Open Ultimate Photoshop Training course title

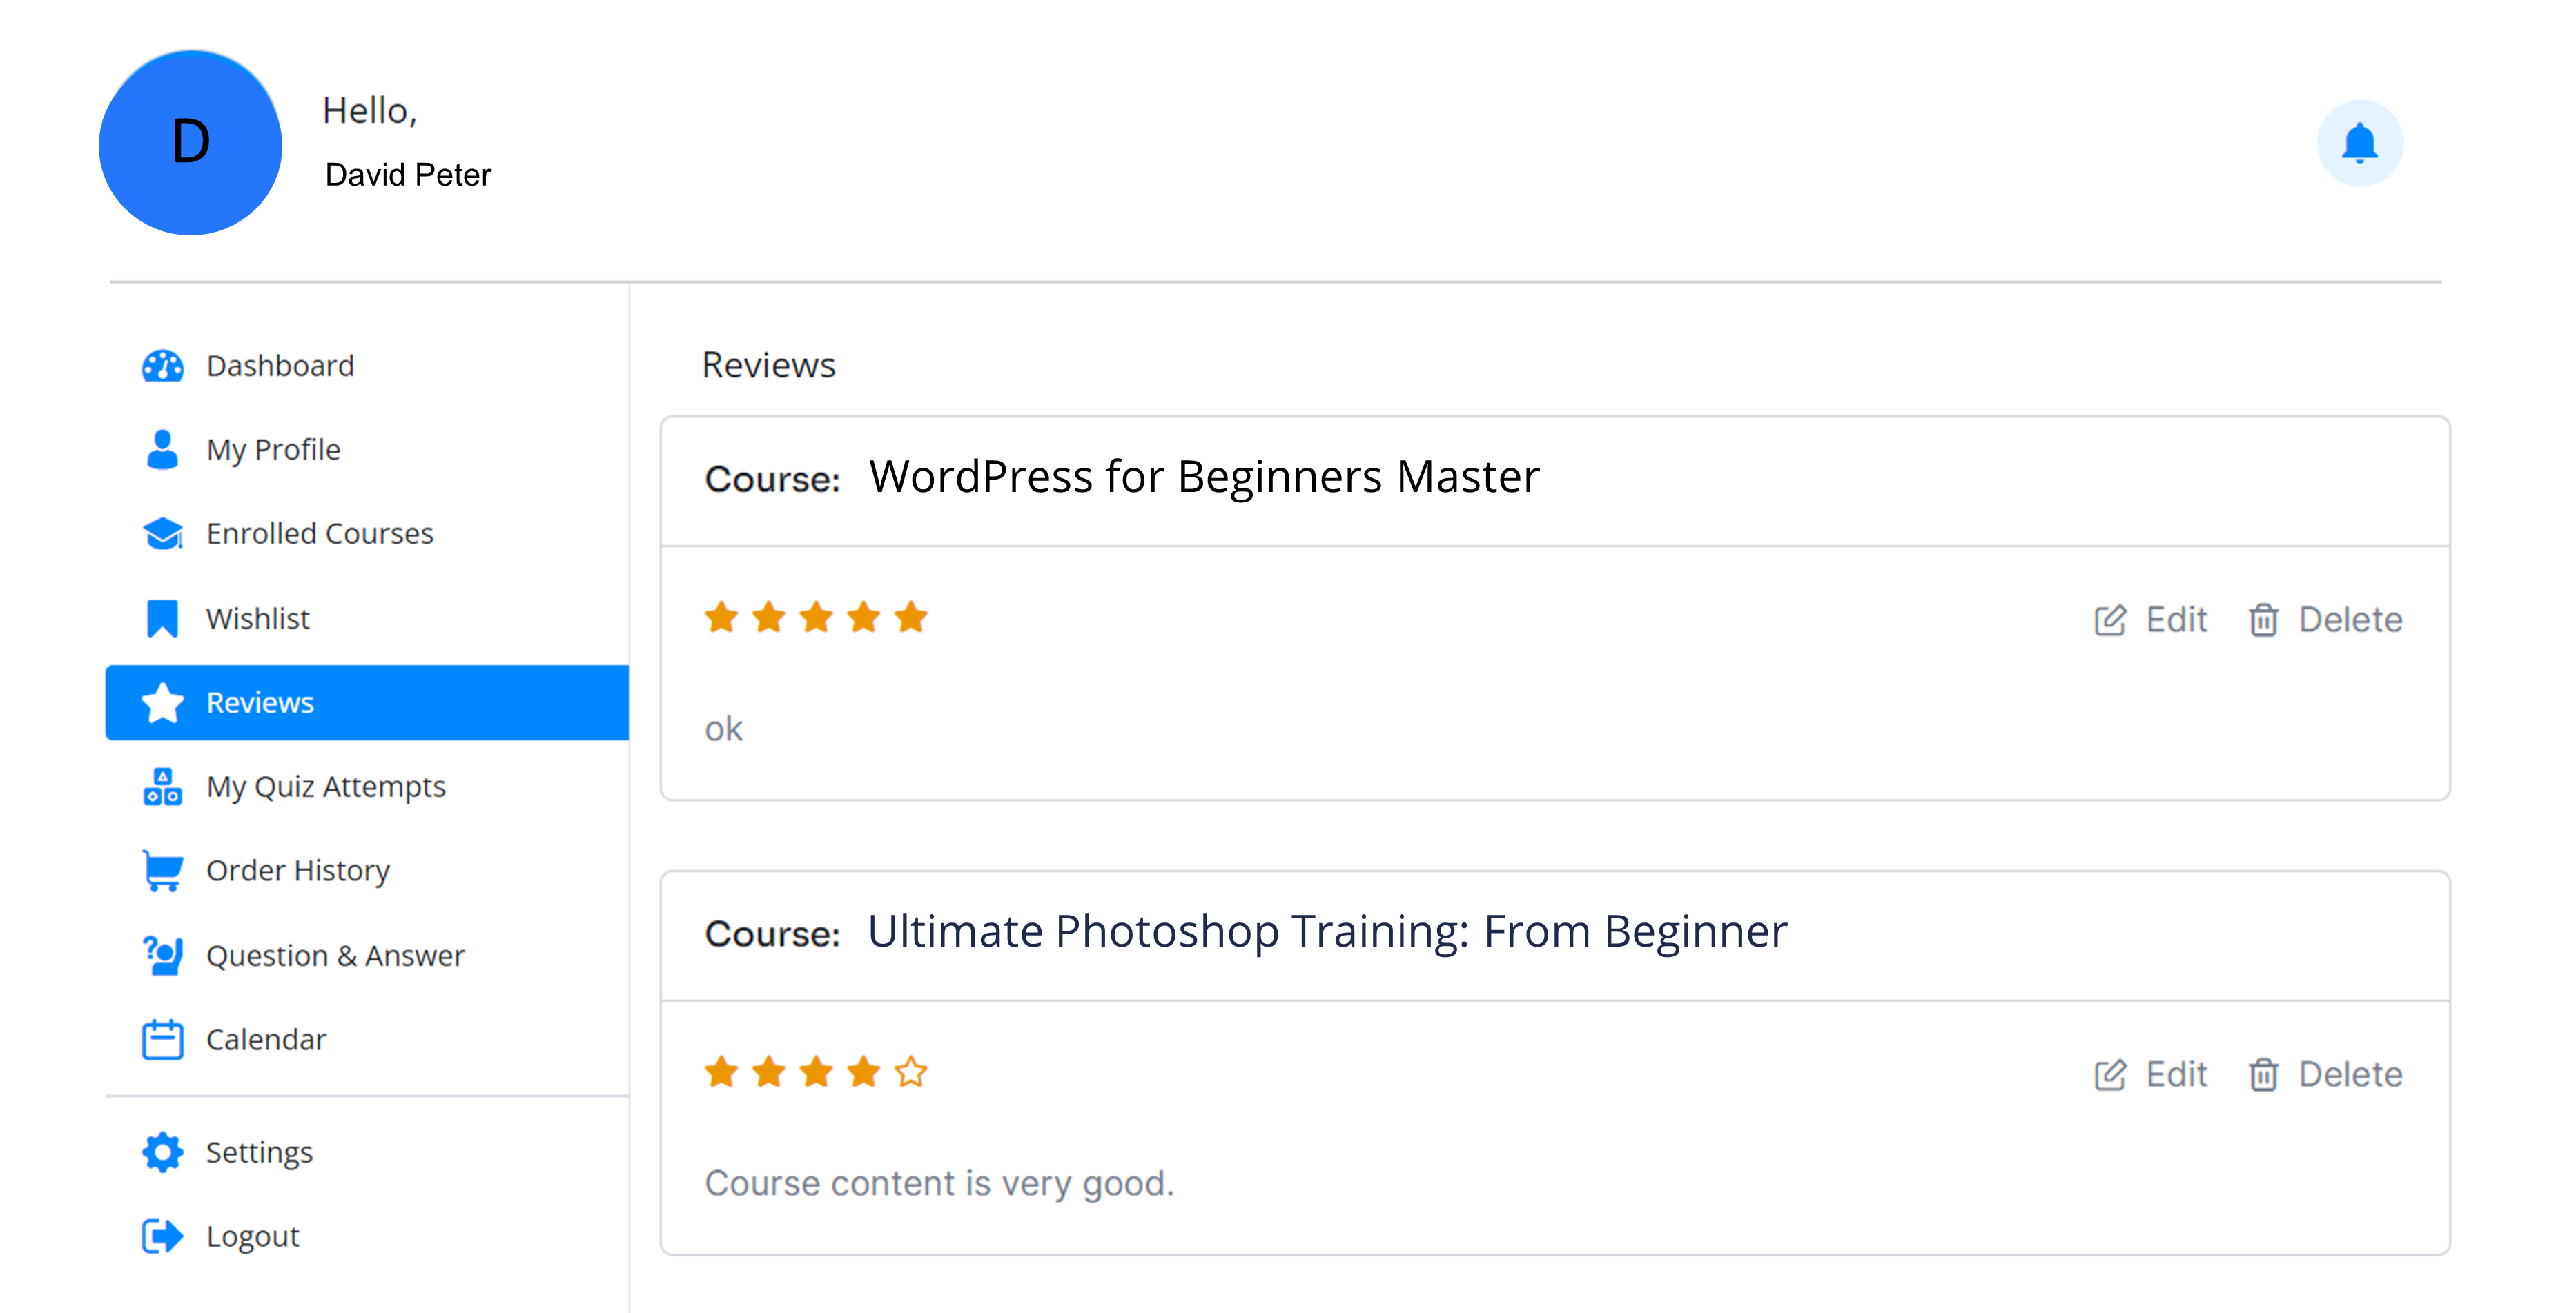tap(1327, 931)
